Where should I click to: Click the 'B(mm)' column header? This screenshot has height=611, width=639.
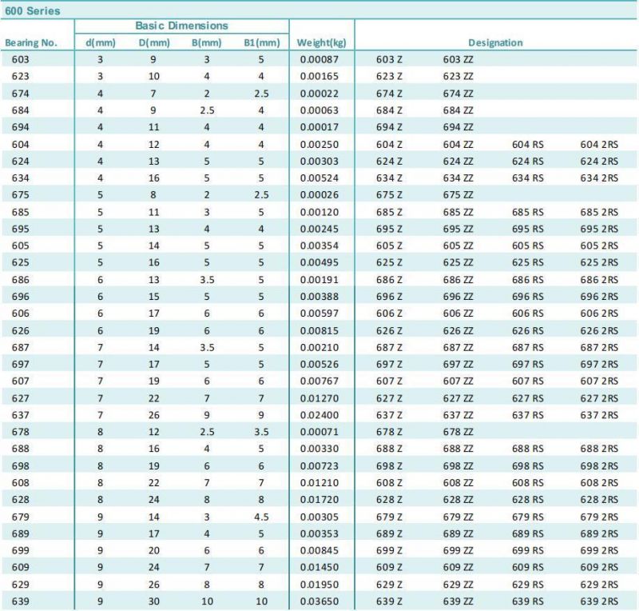(207, 43)
